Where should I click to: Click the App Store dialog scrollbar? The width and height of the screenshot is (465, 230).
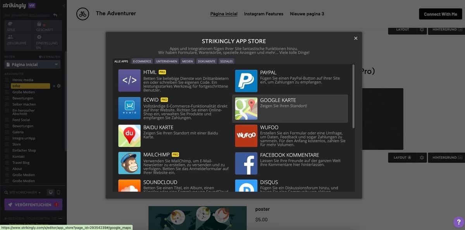(x=353, y=96)
